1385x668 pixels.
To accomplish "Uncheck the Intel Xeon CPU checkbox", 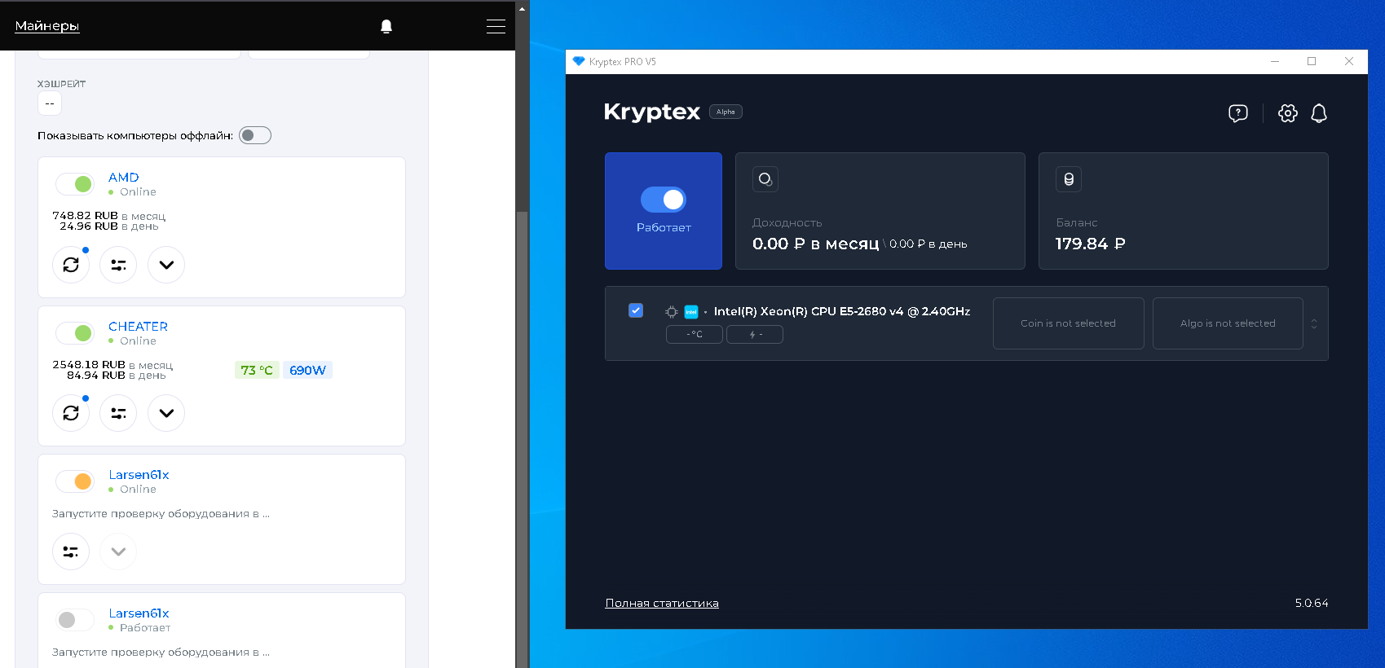I will [x=636, y=310].
